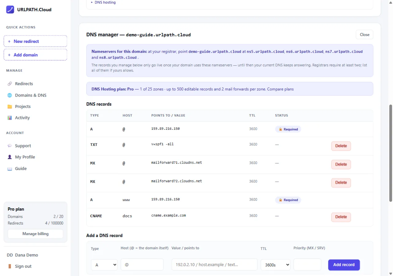Open the record Type dropdown
This screenshot has height=276, width=393.
coord(104,265)
